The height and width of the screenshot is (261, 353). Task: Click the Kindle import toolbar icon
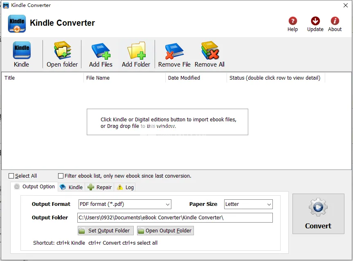coord(22,50)
